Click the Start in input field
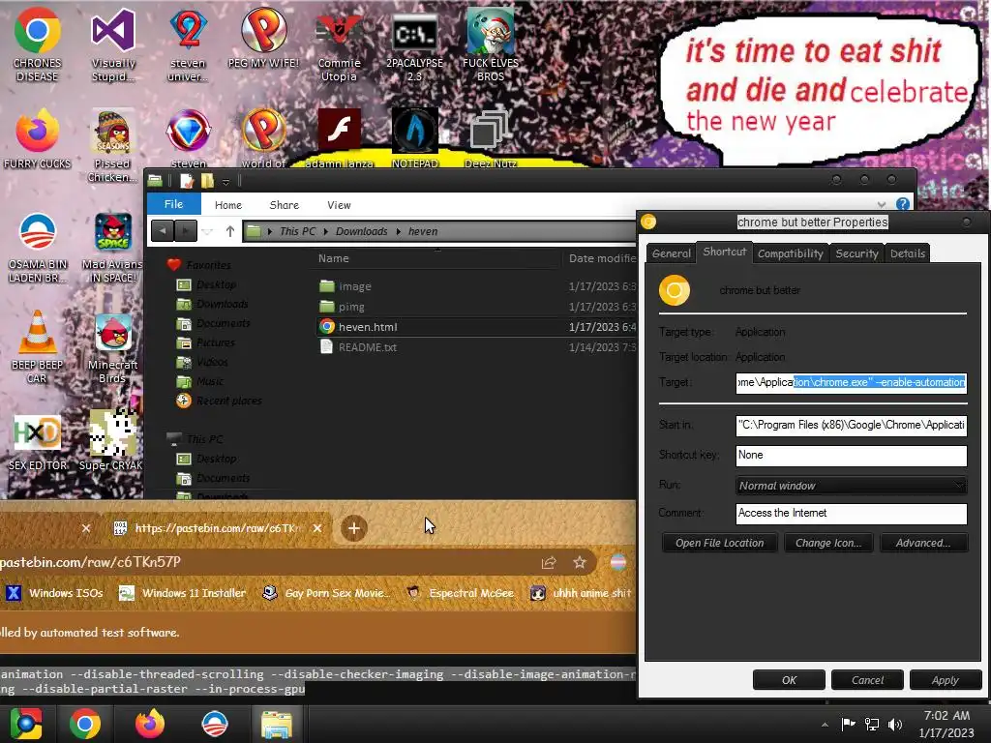The width and height of the screenshot is (991, 743). coord(852,426)
